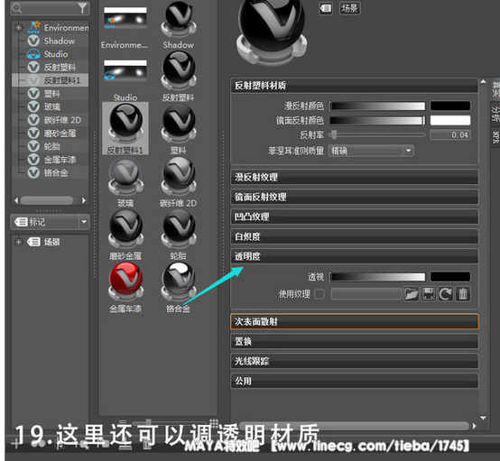Expand the 漫反射纹理 section
Screen dimensions: 500x461
point(354,177)
